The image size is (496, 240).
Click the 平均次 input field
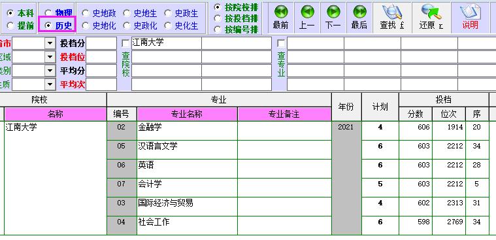click(101, 84)
